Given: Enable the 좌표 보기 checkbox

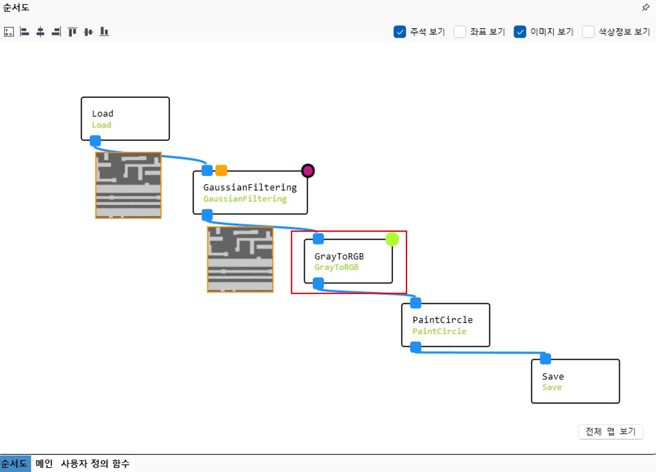Looking at the screenshot, I should (x=460, y=32).
